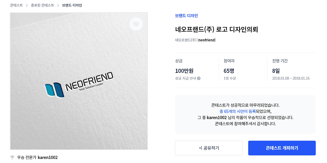Click the trophy icon beside 우승 전문가
This screenshot has height=163, width=327.
[x=12, y=157]
